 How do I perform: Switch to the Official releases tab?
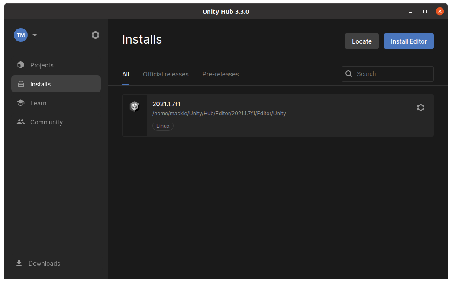tap(166, 74)
